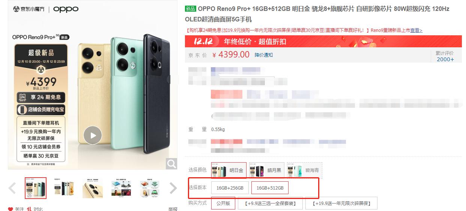Click the heart 关注 follow icon

click(x=11, y=209)
